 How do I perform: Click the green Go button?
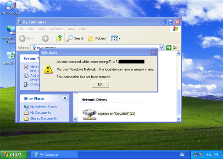pos(171,48)
